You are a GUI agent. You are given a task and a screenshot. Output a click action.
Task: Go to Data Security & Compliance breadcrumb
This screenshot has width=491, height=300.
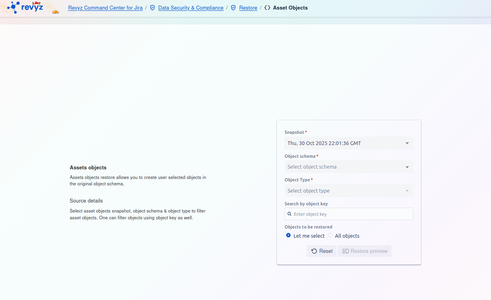(191, 8)
